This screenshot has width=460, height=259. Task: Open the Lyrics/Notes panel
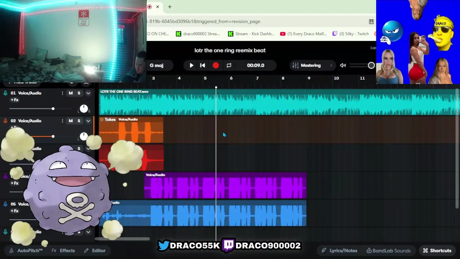pyautogui.click(x=339, y=250)
